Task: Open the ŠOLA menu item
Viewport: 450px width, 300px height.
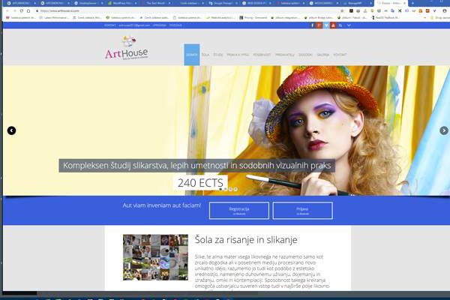Action: pos(205,55)
